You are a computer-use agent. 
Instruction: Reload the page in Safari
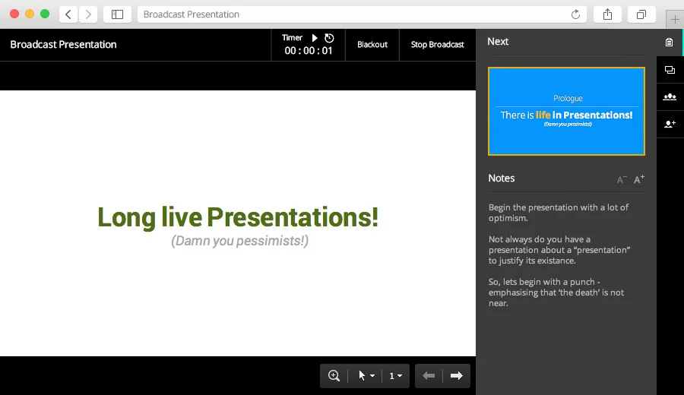point(575,14)
